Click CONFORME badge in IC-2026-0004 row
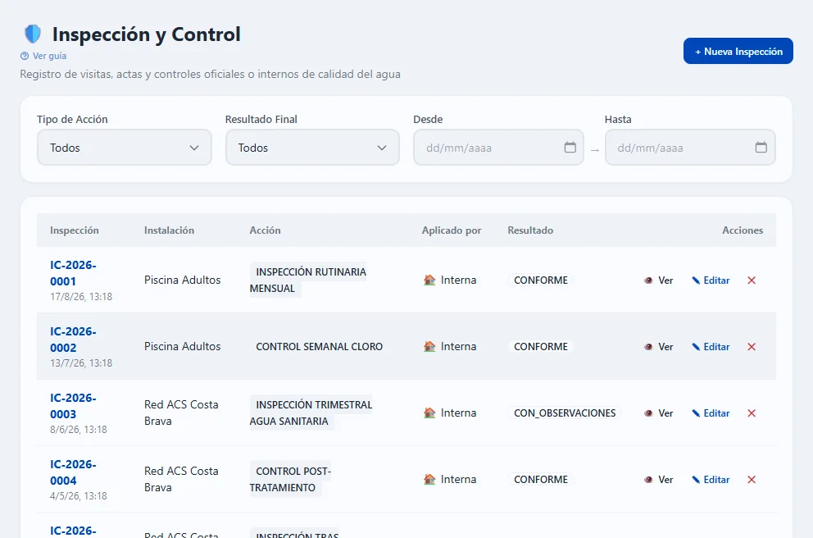Screen dimensions: 813x538 (541, 480)
